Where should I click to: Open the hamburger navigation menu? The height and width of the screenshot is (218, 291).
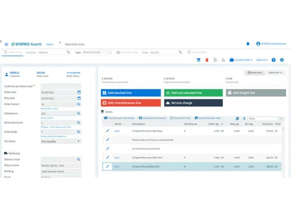tap(6, 44)
